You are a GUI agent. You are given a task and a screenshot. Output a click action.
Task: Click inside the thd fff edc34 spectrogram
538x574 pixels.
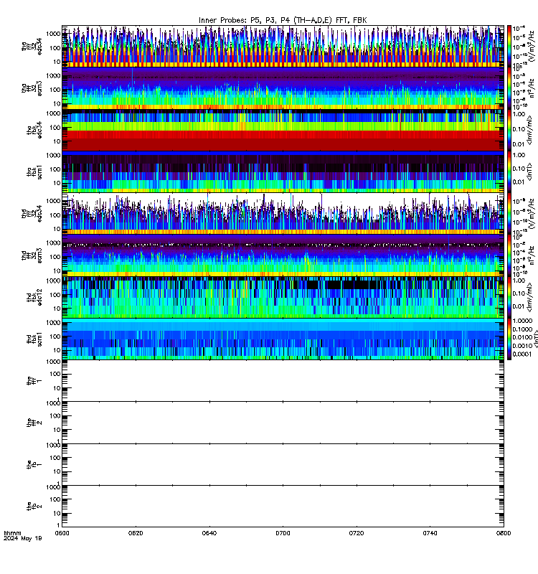pos(283,213)
